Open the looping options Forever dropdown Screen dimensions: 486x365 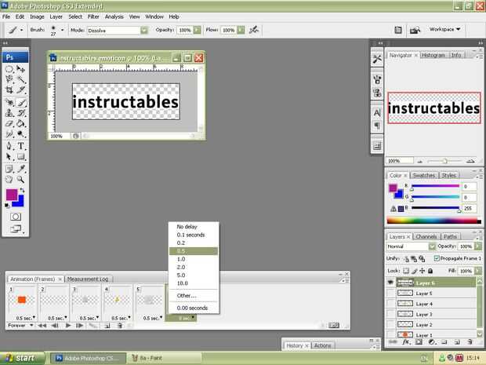click(x=20, y=325)
